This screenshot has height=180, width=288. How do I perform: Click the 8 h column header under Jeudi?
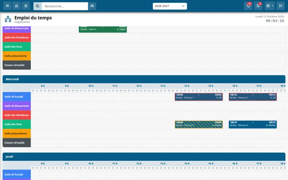tap(43, 163)
